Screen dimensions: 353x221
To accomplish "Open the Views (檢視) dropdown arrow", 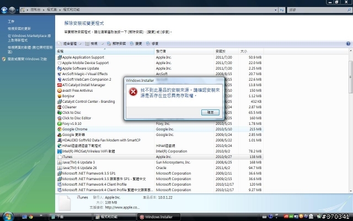I will (x=102, y=44).
